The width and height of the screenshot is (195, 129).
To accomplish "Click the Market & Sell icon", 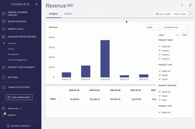I will [4, 29].
